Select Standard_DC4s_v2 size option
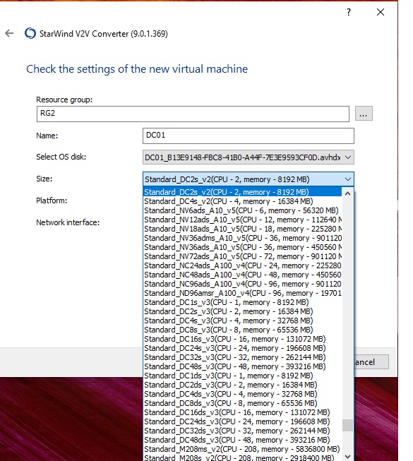This screenshot has height=461, width=413. pos(243,201)
